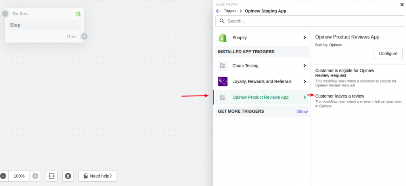Click the Opinew Product Reviews App chevron
406x186 pixels.
[305, 98]
